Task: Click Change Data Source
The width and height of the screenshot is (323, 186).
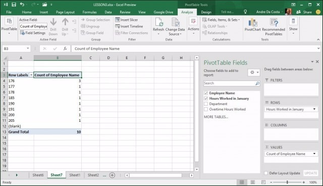Action: [175, 27]
